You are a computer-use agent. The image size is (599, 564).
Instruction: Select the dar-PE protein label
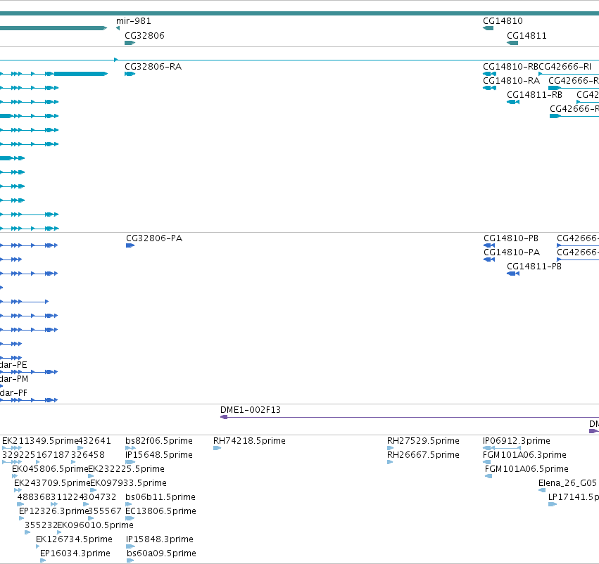pyautogui.click(x=13, y=365)
